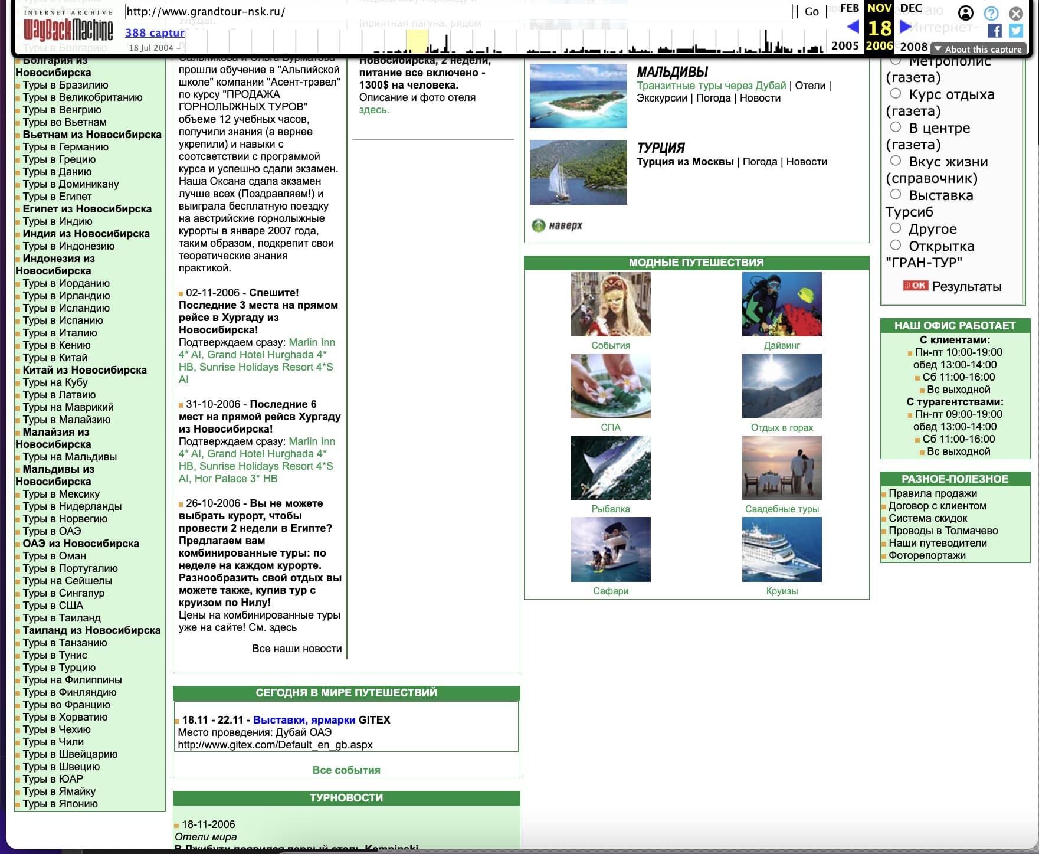Open Maldives 'Экскурсии' link
This screenshot has width=1039, height=854.
[x=662, y=98]
